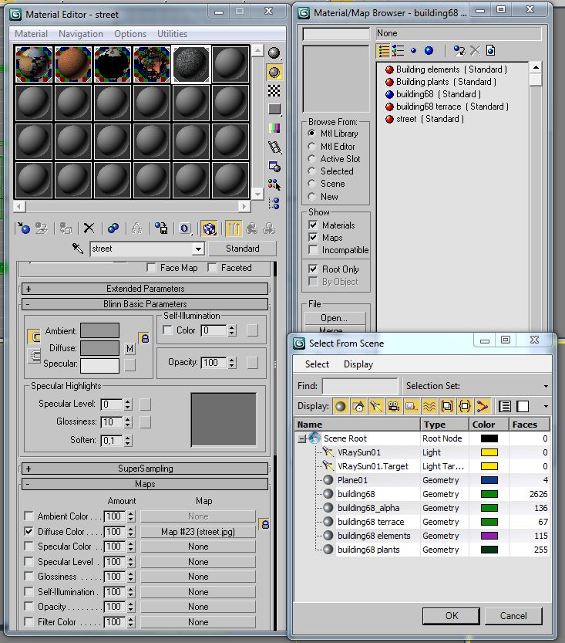Screen dimensions: 565x643
Task: Expand the SuperSampling rollout
Action: pos(145,469)
